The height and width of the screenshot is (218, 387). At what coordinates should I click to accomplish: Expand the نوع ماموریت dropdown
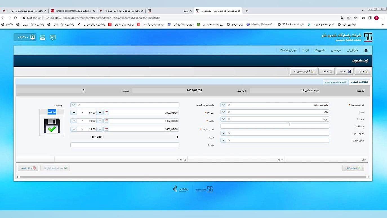coord(223,105)
